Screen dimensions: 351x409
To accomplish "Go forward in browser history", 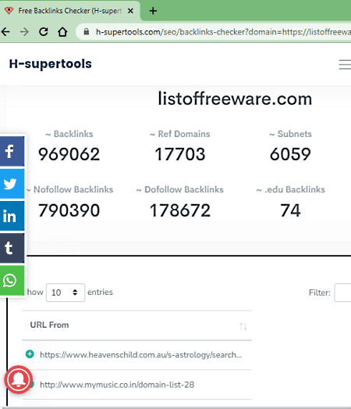I will tap(24, 32).
